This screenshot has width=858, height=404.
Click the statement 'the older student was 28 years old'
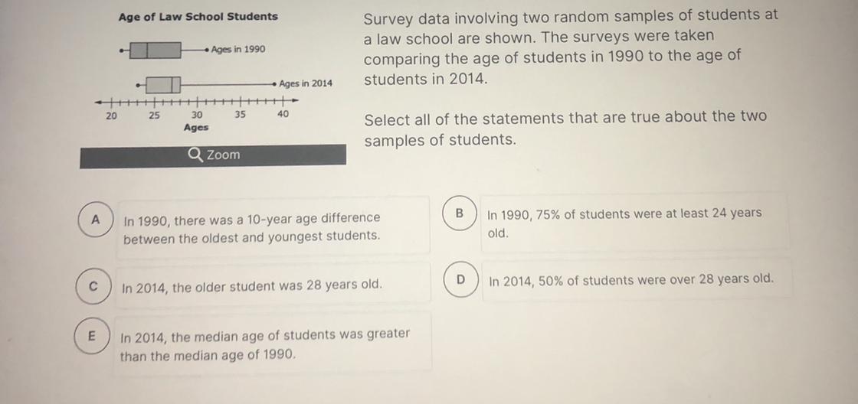coord(252,286)
